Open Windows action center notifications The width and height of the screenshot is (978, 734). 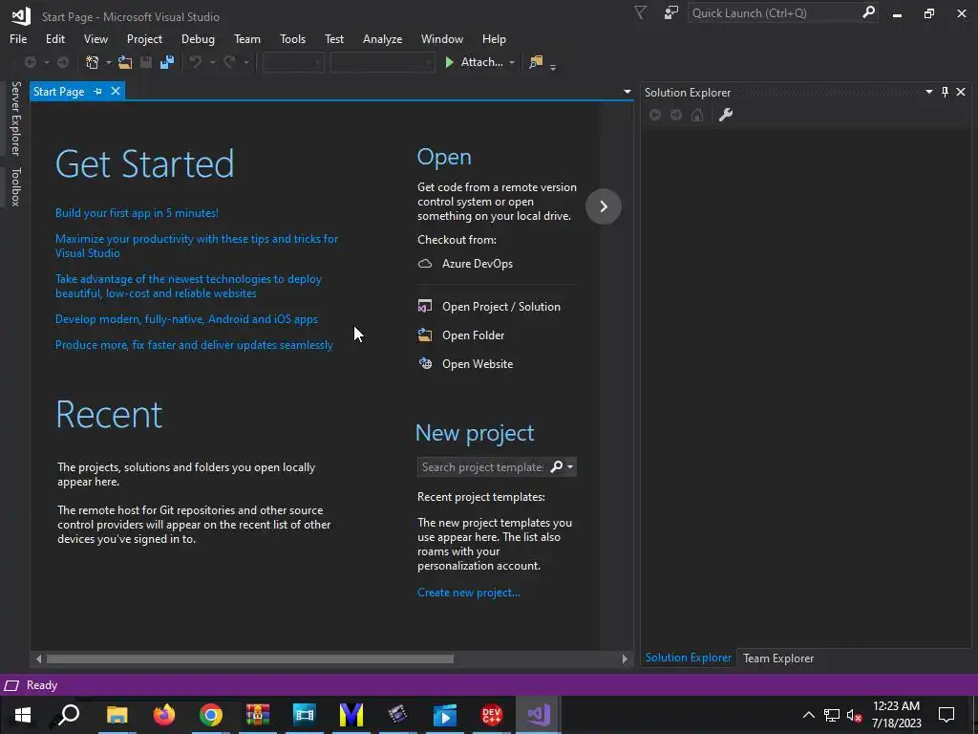pyautogui.click(x=946, y=715)
